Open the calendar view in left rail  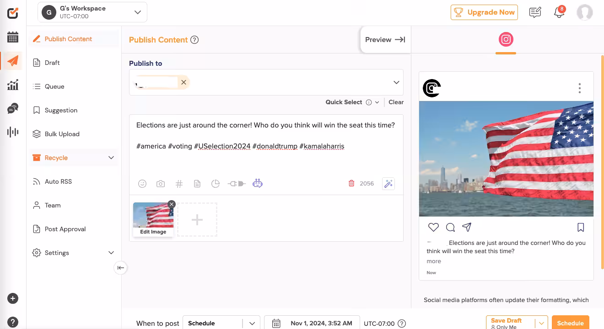[13, 37]
